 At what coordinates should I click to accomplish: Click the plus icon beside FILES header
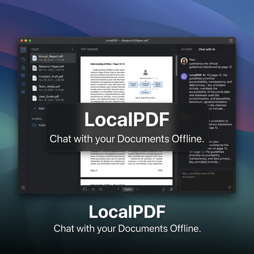pos(73,49)
